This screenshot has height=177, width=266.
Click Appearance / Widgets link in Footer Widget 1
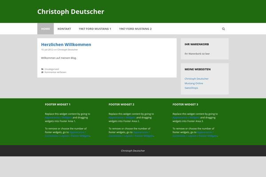pos(59,118)
